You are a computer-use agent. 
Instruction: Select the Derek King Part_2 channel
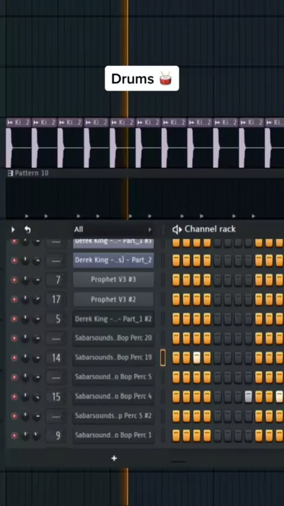[x=113, y=260]
